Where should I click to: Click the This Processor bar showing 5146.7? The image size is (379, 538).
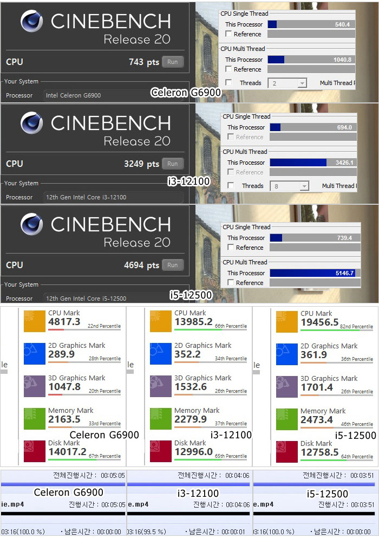[x=315, y=273]
